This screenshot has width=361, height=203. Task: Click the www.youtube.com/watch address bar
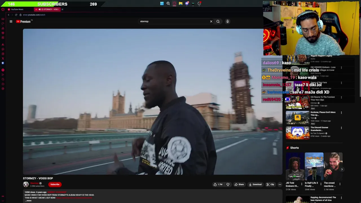[34, 15]
